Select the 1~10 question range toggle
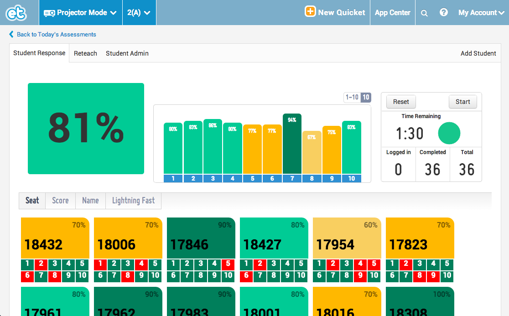Image resolution: width=509 pixels, height=316 pixels. (x=352, y=97)
